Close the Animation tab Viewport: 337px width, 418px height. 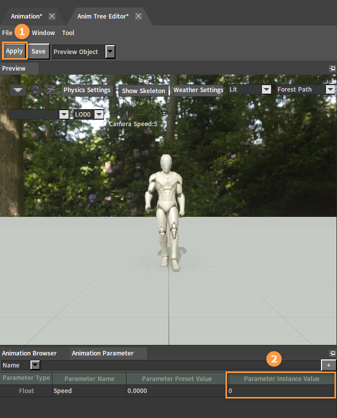(52, 16)
